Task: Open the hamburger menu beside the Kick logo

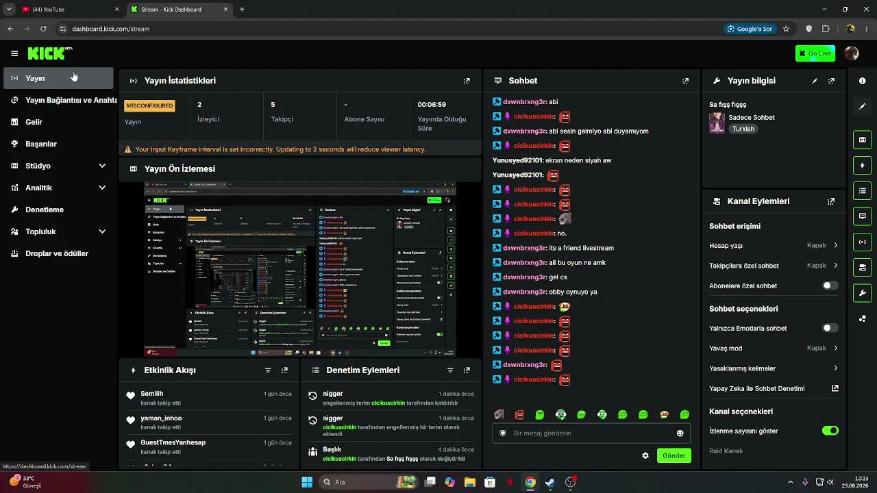Action: pyautogui.click(x=14, y=53)
